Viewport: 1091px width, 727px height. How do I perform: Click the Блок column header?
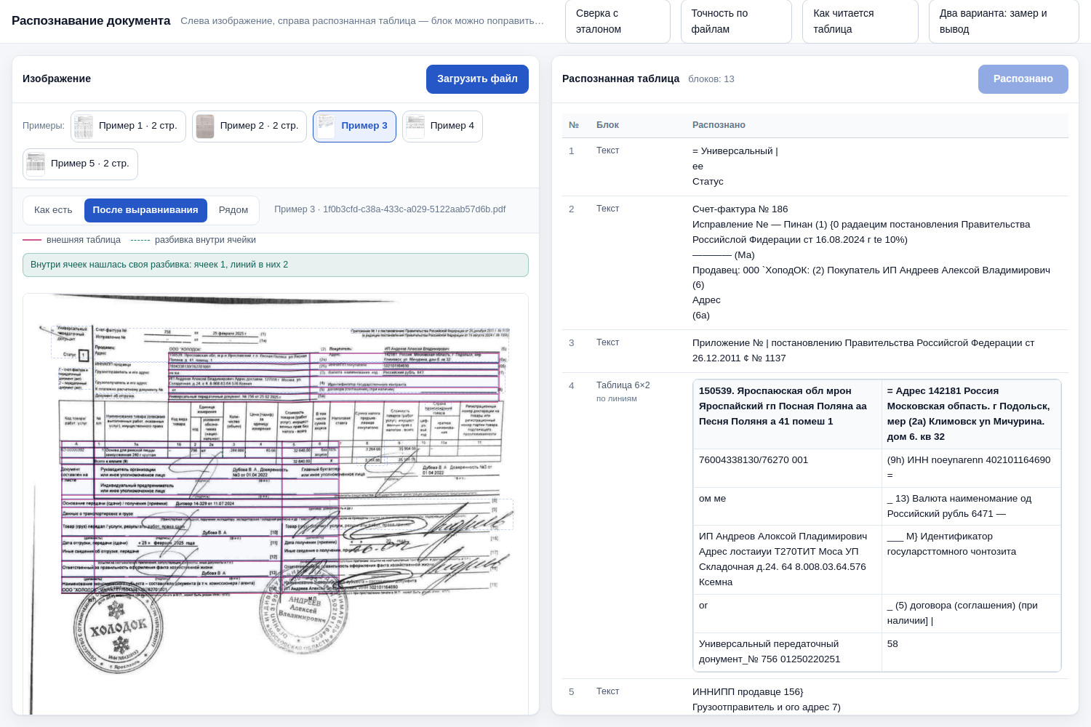607,125
